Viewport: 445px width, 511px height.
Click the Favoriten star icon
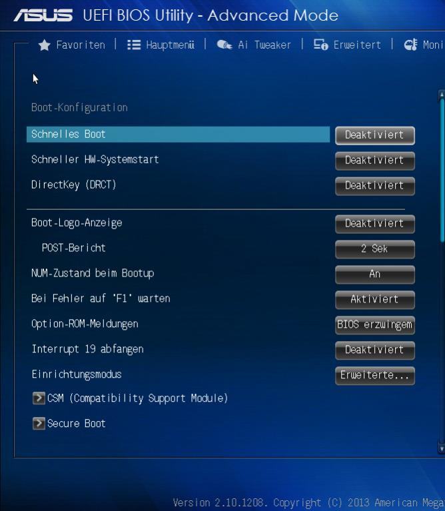coord(45,45)
